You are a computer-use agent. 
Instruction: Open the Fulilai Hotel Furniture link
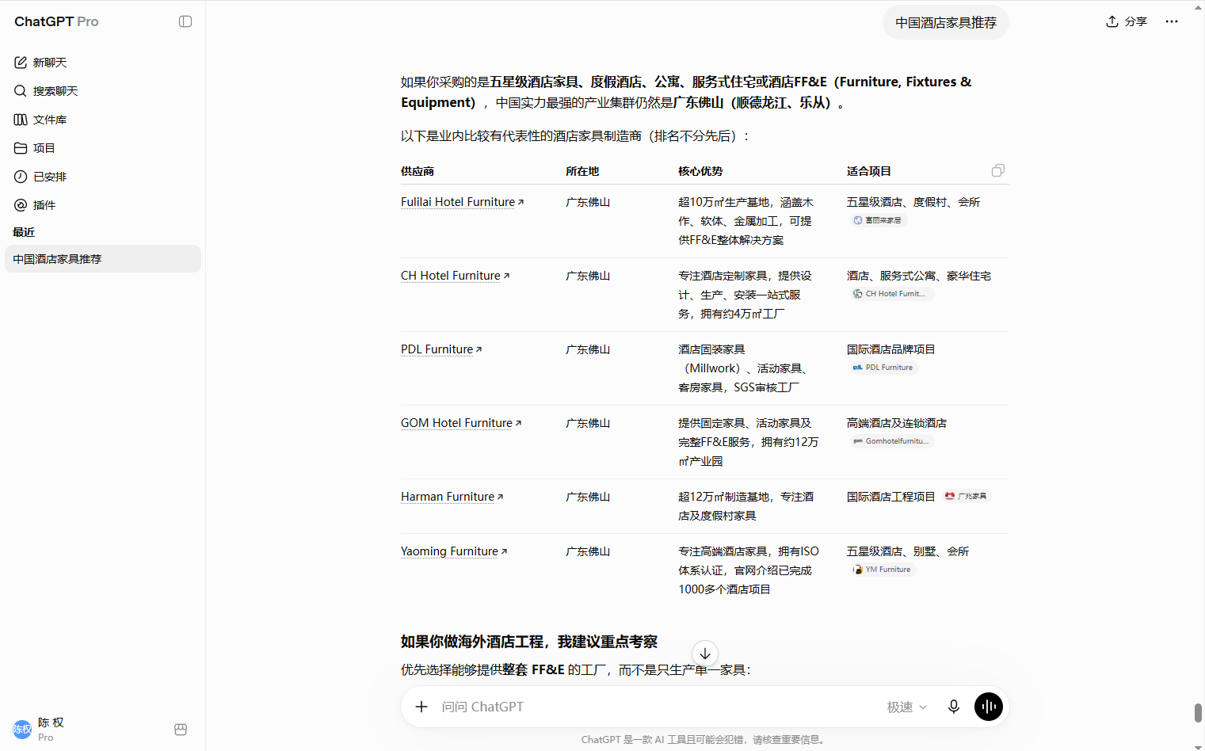(x=463, y=202)
